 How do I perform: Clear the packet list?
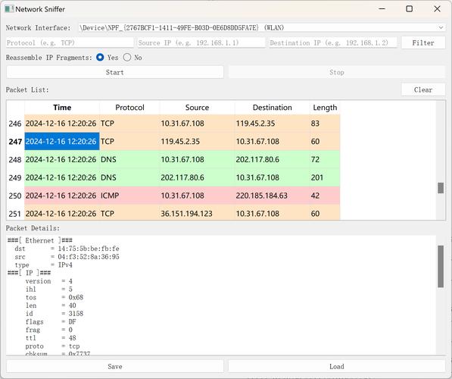(x=423, y=89)
